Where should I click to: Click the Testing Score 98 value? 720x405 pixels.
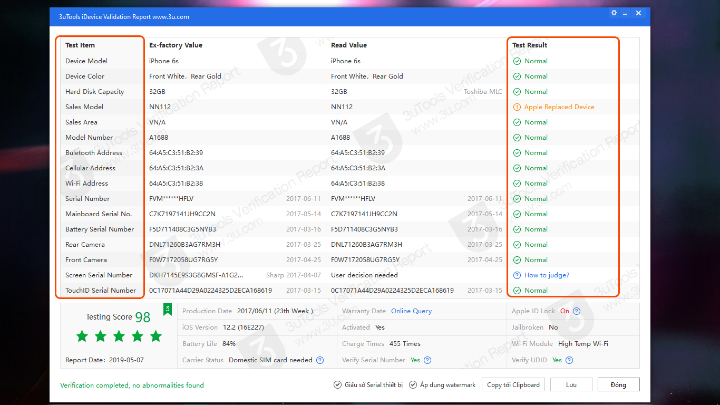pos(143,317)
